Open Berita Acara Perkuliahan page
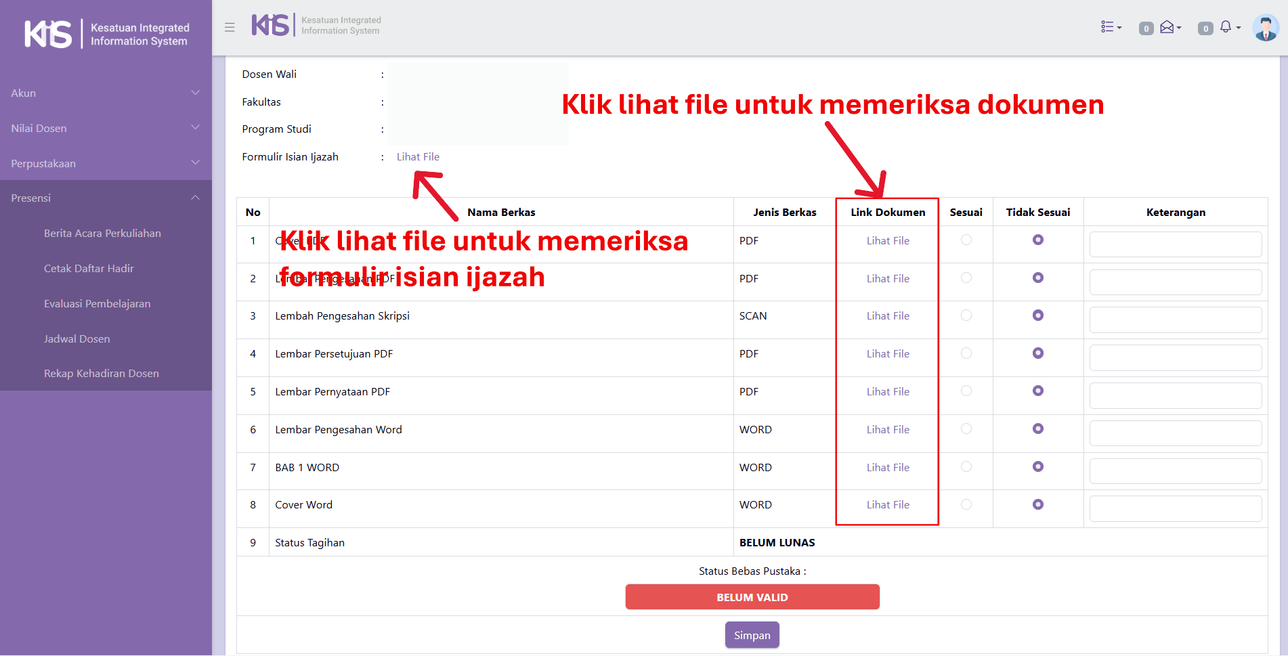Viewport: 1288px width, 656px height. coord(102,233)
